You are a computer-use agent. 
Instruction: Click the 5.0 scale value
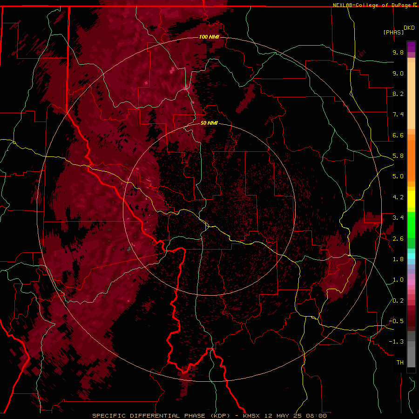point(398,176)
